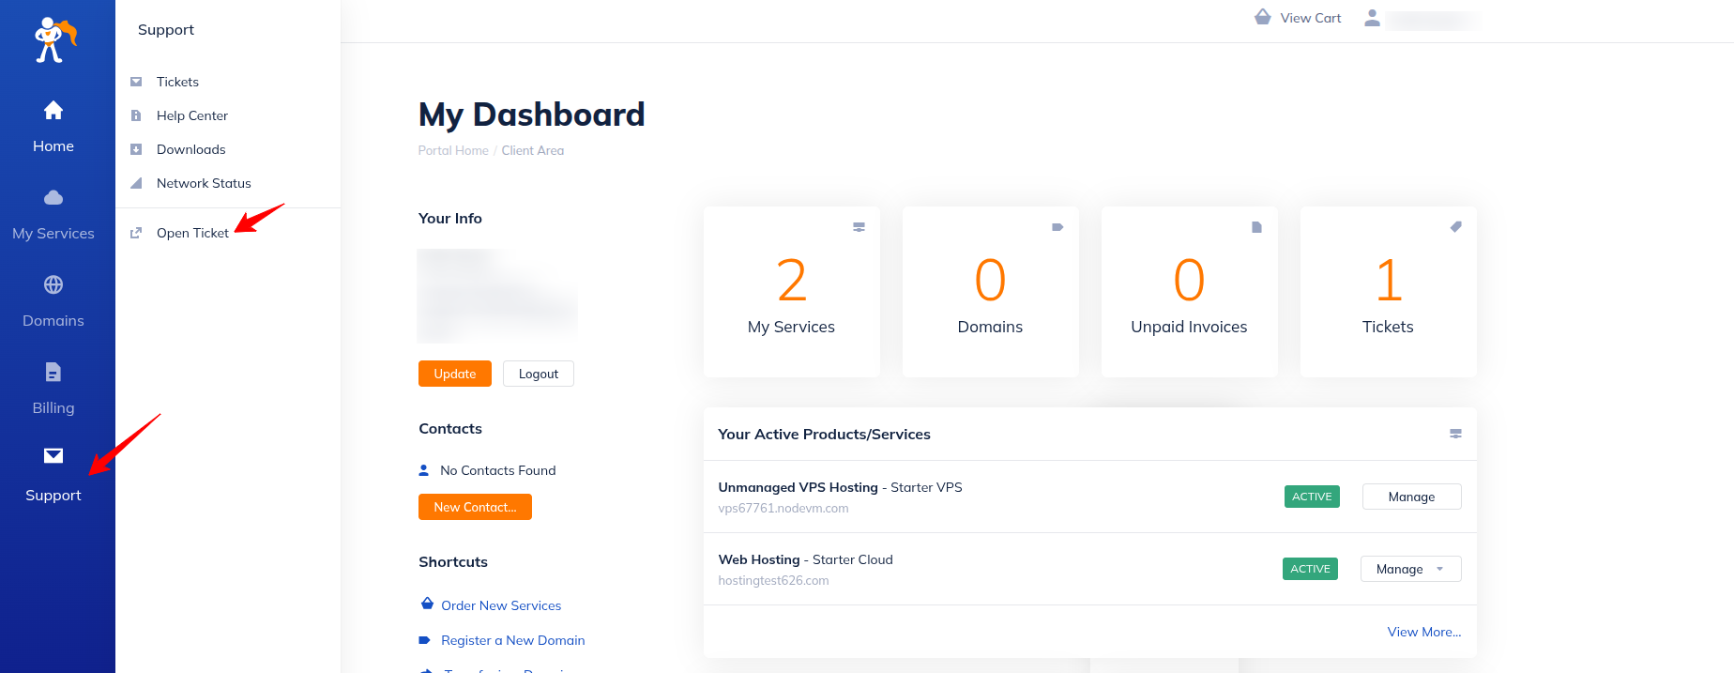Click the Domains sidebar label
The width and height of the screenshot is (1734, 673).
pyautogui.click(x=53, y=320)
